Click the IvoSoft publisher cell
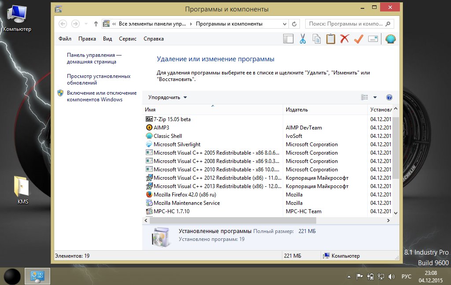 pos(294,136)
